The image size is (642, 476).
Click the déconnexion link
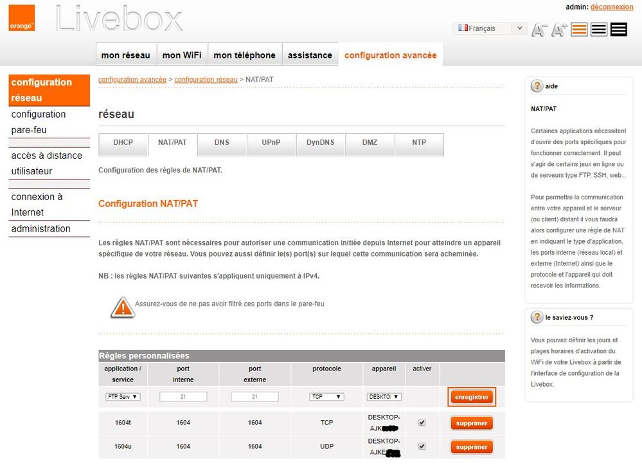[x=612, y=7]
